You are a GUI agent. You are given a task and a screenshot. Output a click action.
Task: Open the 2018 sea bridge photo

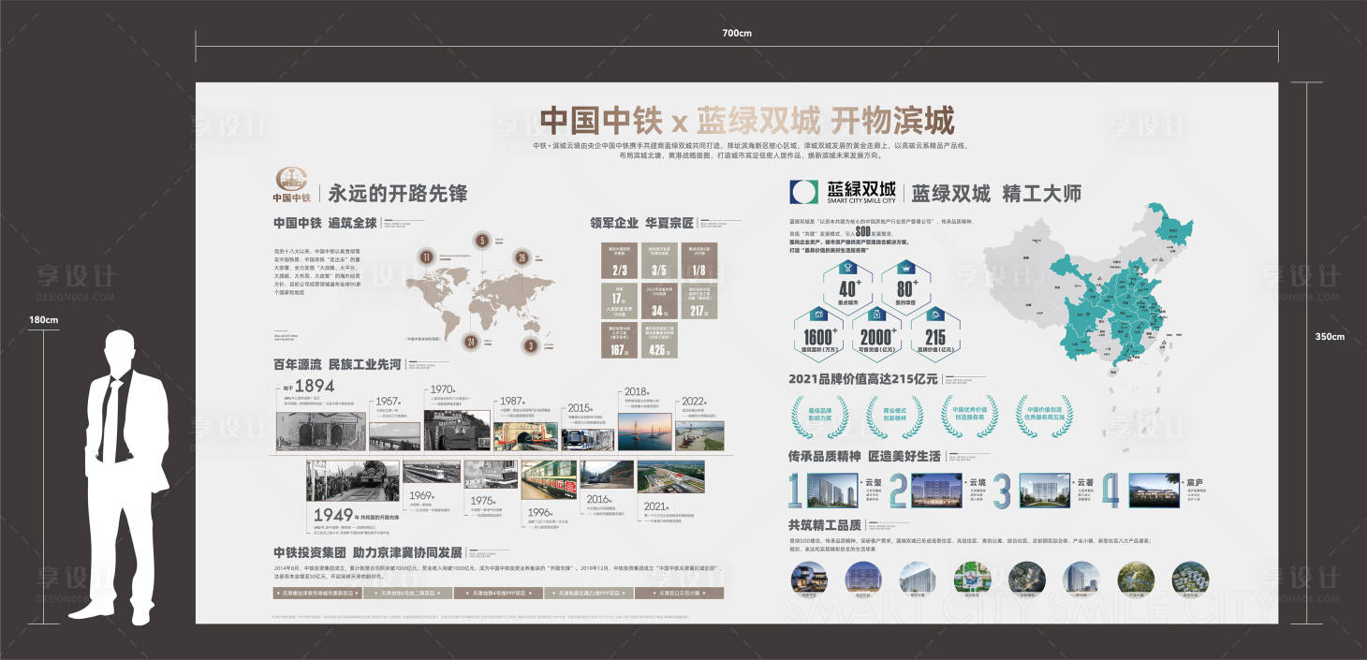click(x=644, y=433)
